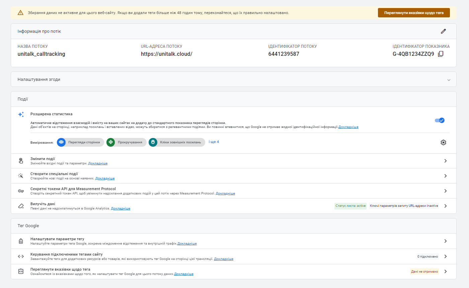
Task: Click the pencil edit stream info icon
Action: [443, 31]
